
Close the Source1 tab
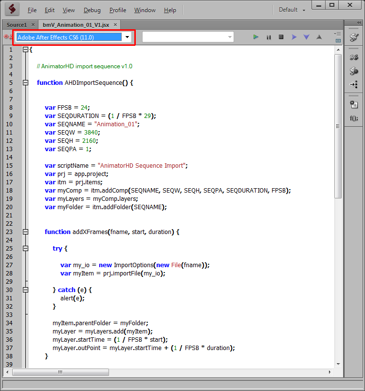[x=33, y=25]
